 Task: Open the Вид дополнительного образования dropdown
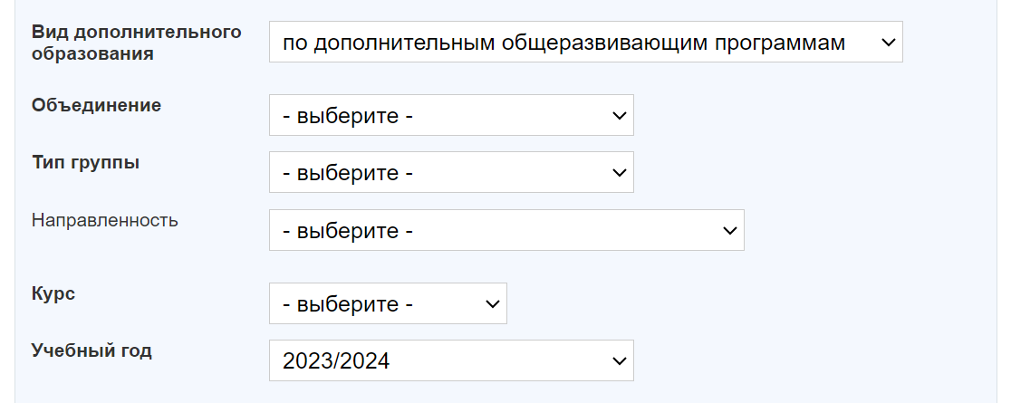(x=585, y=43)
